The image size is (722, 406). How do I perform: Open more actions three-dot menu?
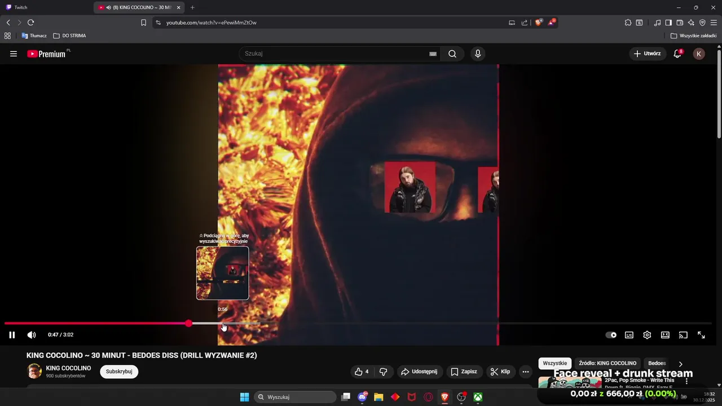526,372
